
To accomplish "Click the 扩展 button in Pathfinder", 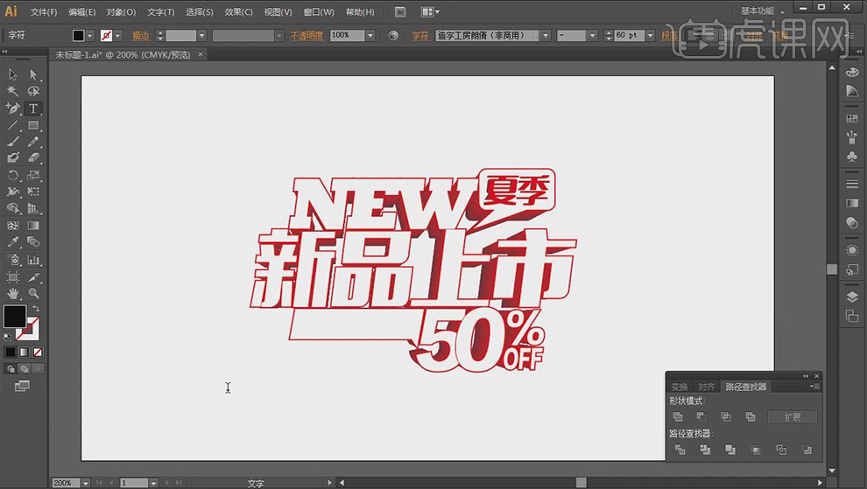I will [792, 417].
